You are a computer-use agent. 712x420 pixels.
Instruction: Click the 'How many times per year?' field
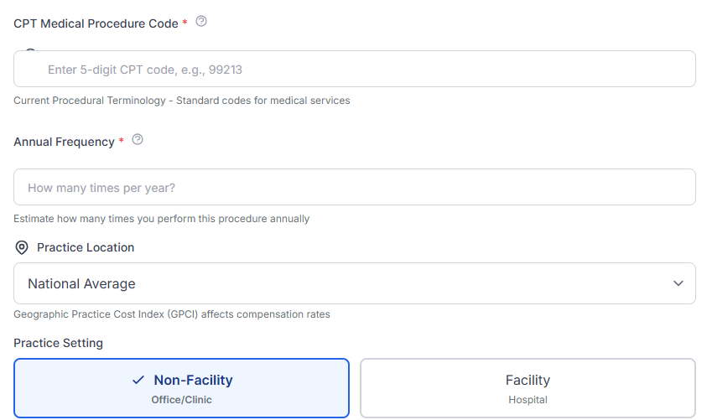point(354,187)
